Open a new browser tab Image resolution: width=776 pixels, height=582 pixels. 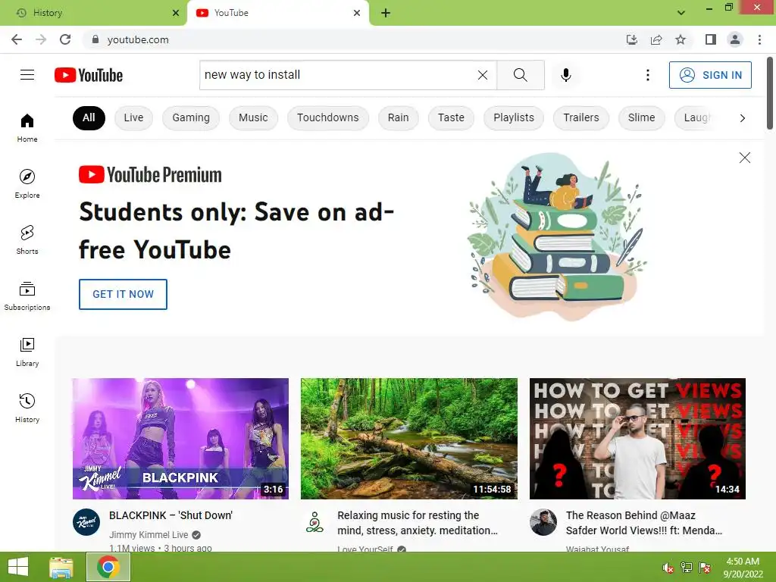386,13
